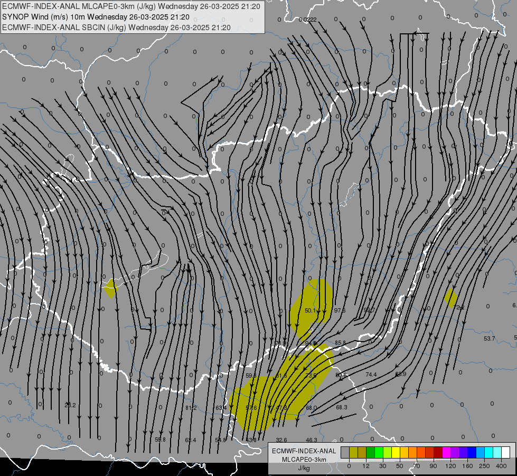Click the pure blue legend swatch
This screenshot has width=517, height=476.
(472, 453)
